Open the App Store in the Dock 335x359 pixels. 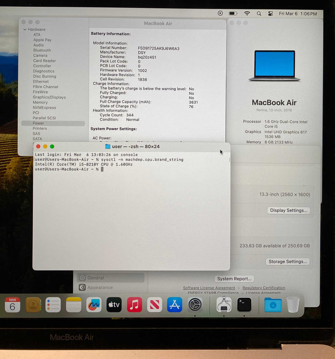click(175, 305)
